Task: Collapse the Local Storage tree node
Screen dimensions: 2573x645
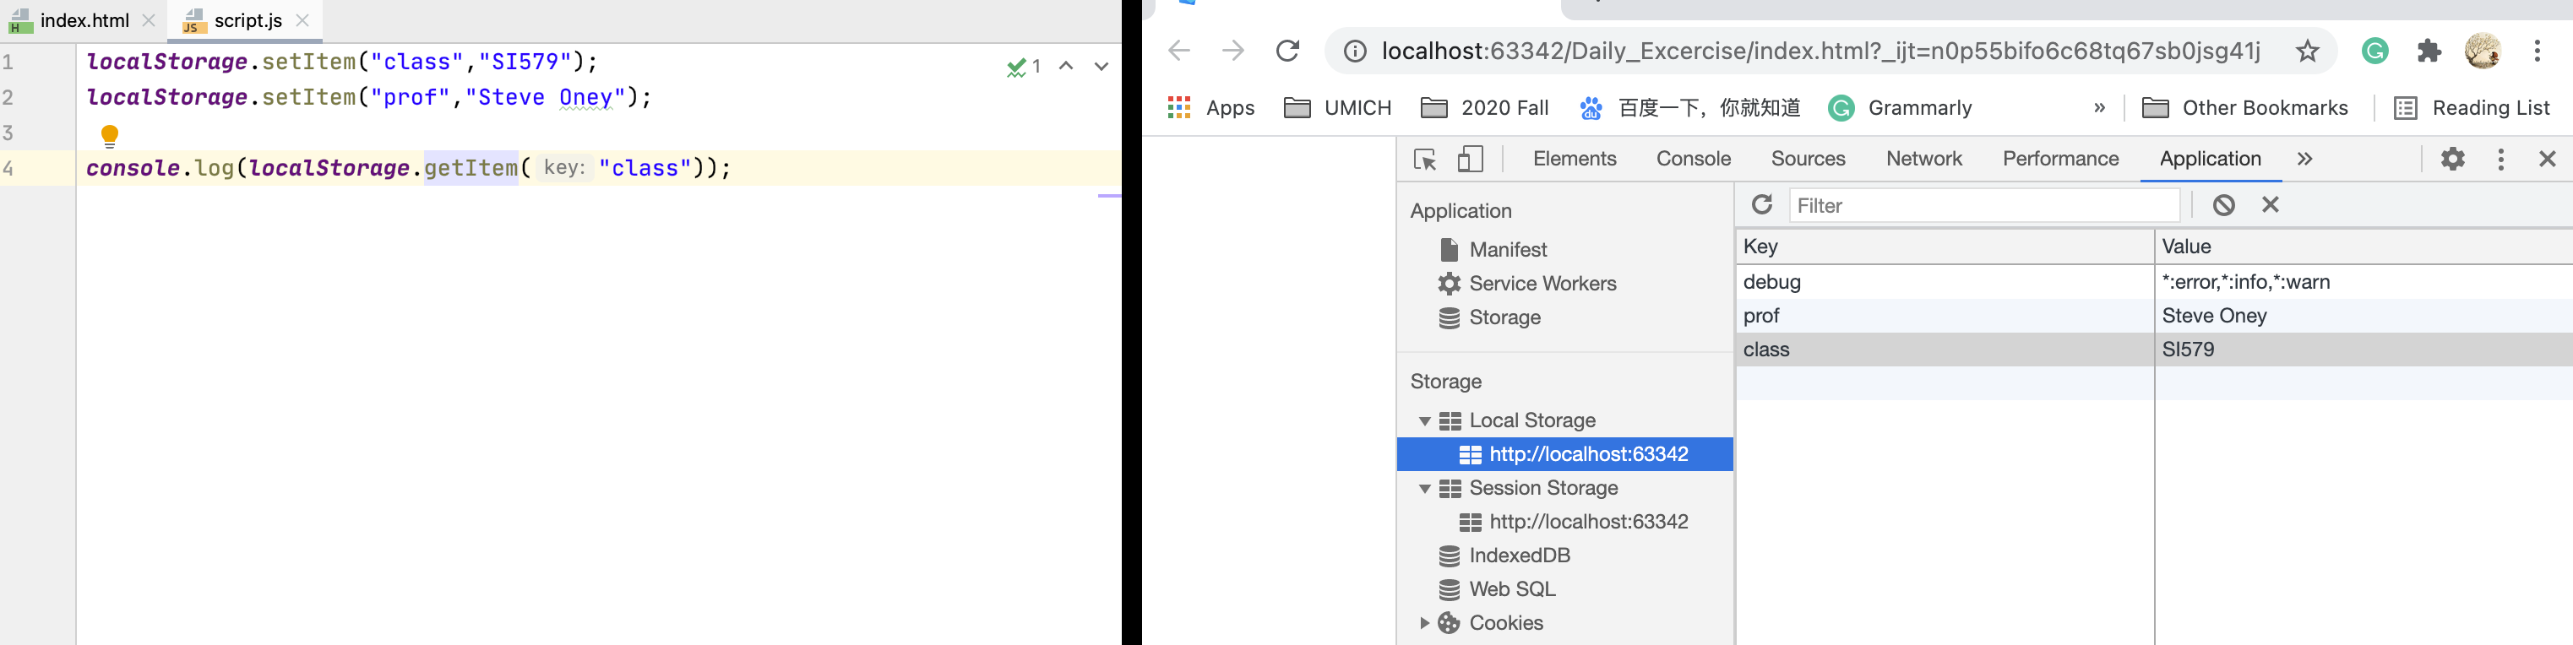Action: point(1424,421)
